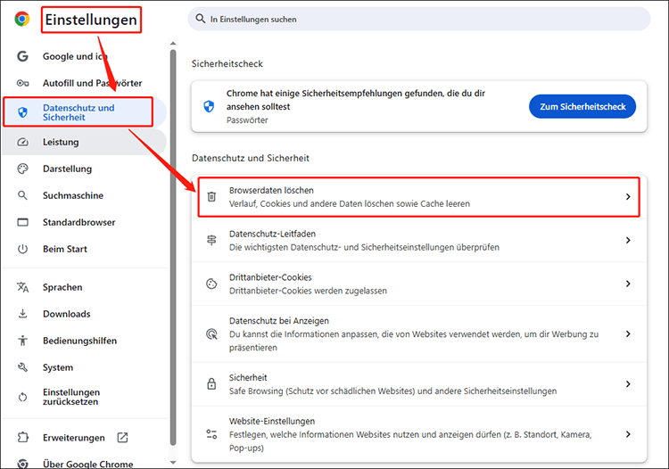The height and width of the screenshot is (469, 669).
Task: Click the Google G icon in the sidebar
Action: tap(22, 56)
